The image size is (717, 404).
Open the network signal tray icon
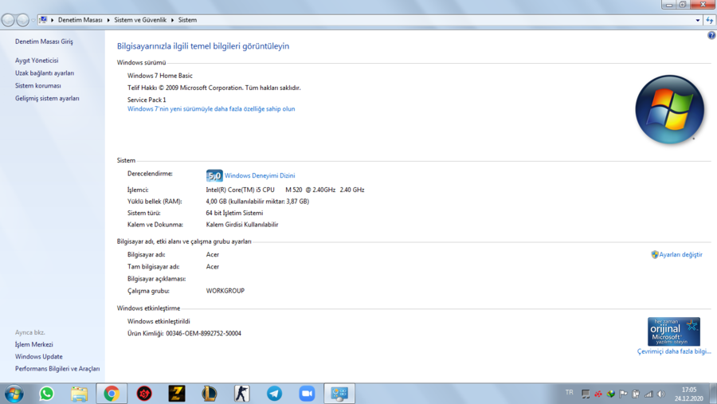648,394
